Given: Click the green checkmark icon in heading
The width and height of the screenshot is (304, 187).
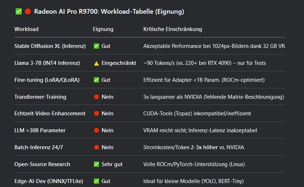Looking at the screenshot, I should click(x=19, y=12).
